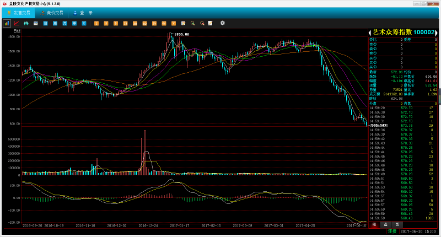The width and height of the screenshot is (441, 237).
Task: Go to next index with right arrow
Action: 436,33
